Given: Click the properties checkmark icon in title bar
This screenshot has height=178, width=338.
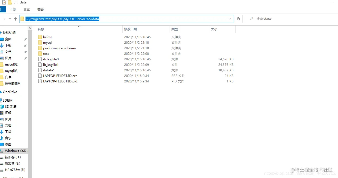Looking at the screenshot, I should (4, 2).
